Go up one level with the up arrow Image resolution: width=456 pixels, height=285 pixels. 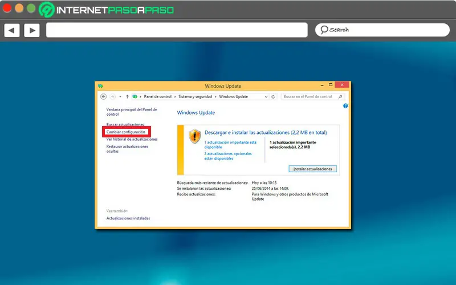pos(127,96)
